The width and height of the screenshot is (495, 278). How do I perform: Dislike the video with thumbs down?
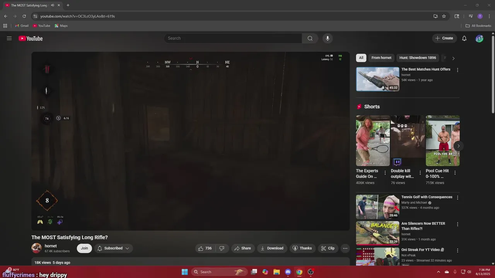click(222, 248)
